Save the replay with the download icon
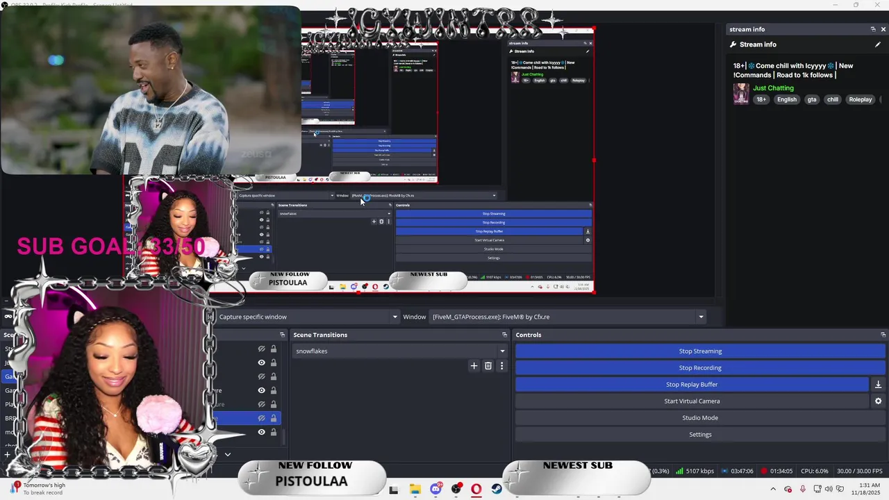Screen dimensions: 889x500 [x=878, y=385]
